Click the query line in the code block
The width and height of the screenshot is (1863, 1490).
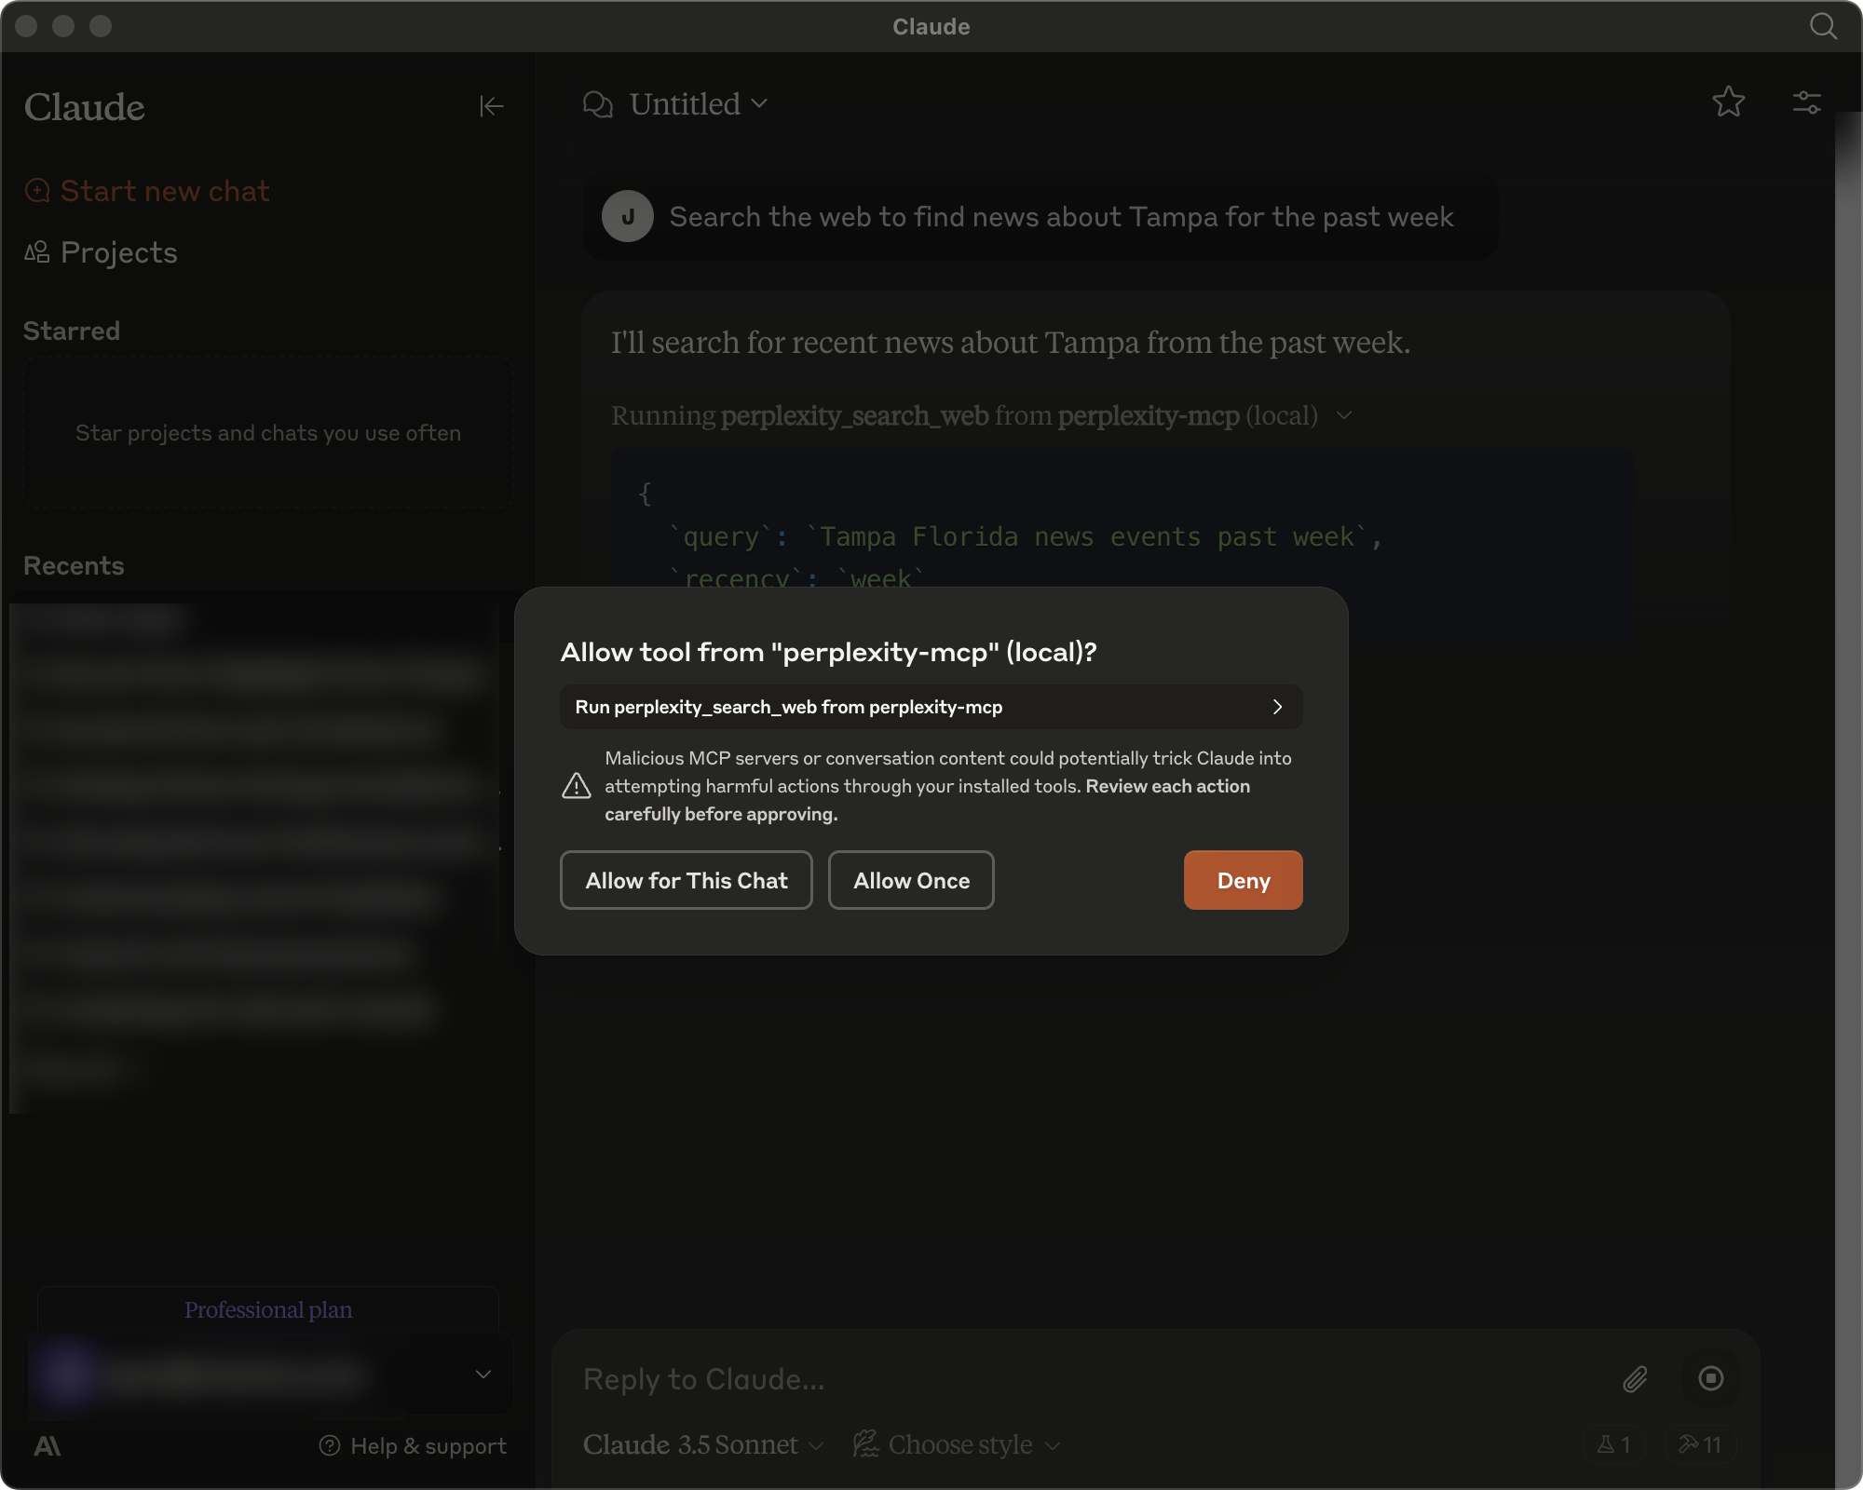tap(1024, 536)
